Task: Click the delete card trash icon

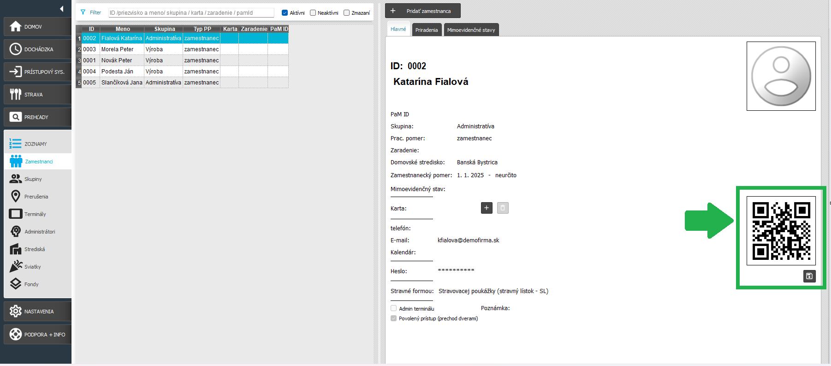Action: [503, 208]
